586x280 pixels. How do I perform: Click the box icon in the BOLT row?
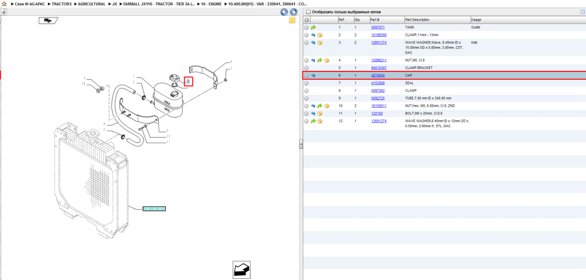320,114
